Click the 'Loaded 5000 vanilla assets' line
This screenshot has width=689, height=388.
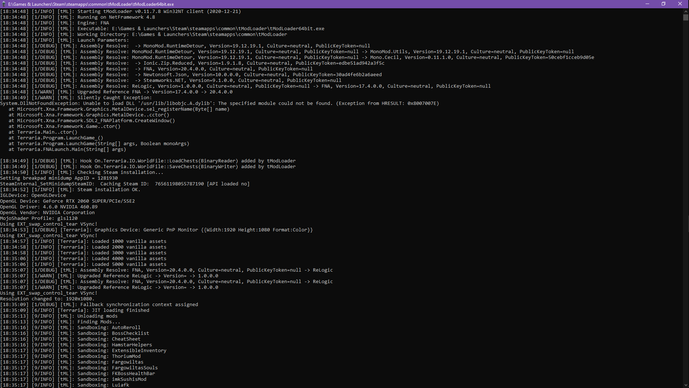pyautogui.click(x=129, y=264)
